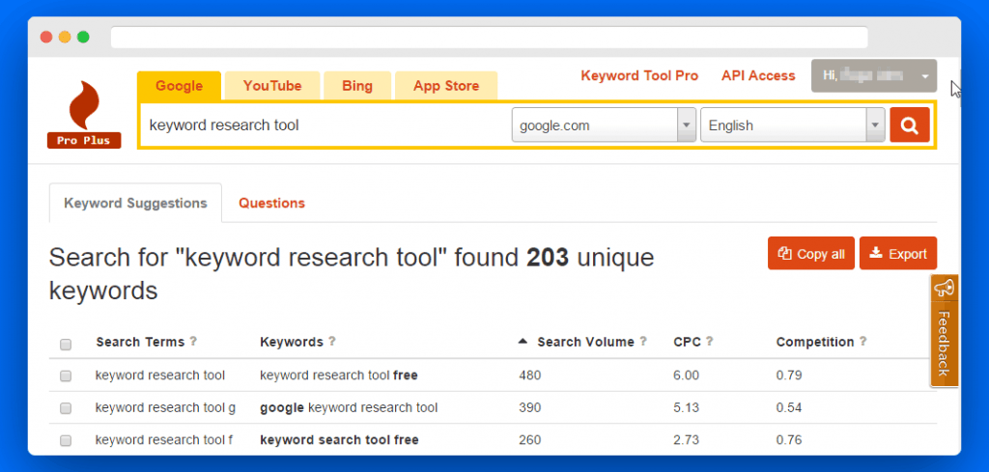Open the google.com domain dropdown
989x472 pixels.
604,125
